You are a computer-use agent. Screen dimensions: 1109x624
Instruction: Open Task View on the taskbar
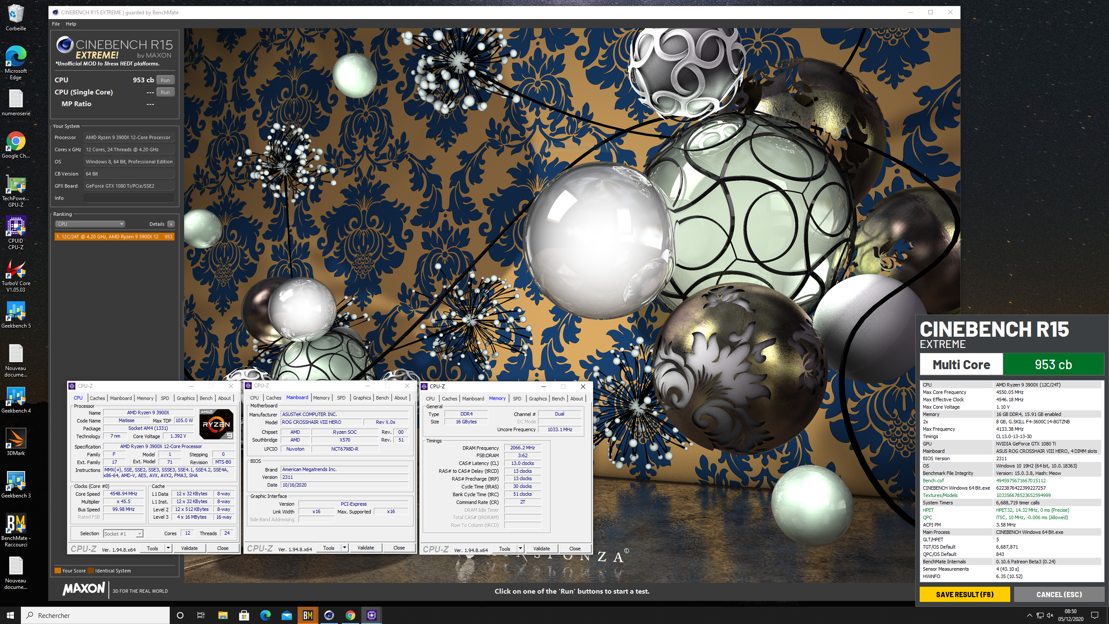point(201,615)
